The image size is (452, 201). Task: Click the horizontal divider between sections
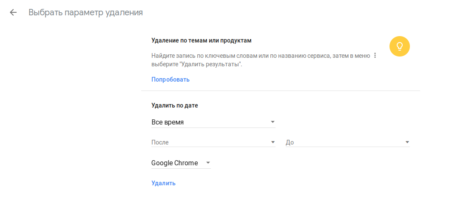point(281,91)
